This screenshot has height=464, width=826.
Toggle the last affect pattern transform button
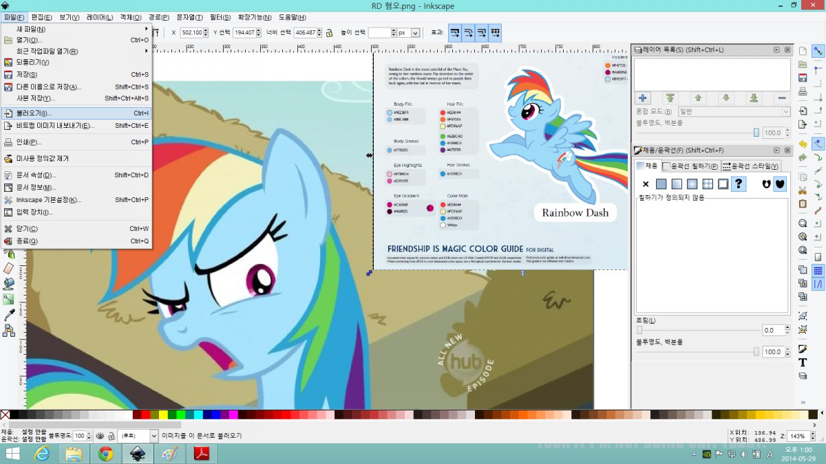coord(495,32)
